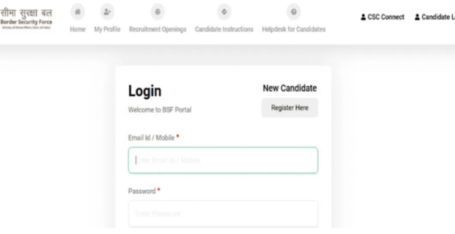Focus the Email Id / Mobile field

coord(223,160)
